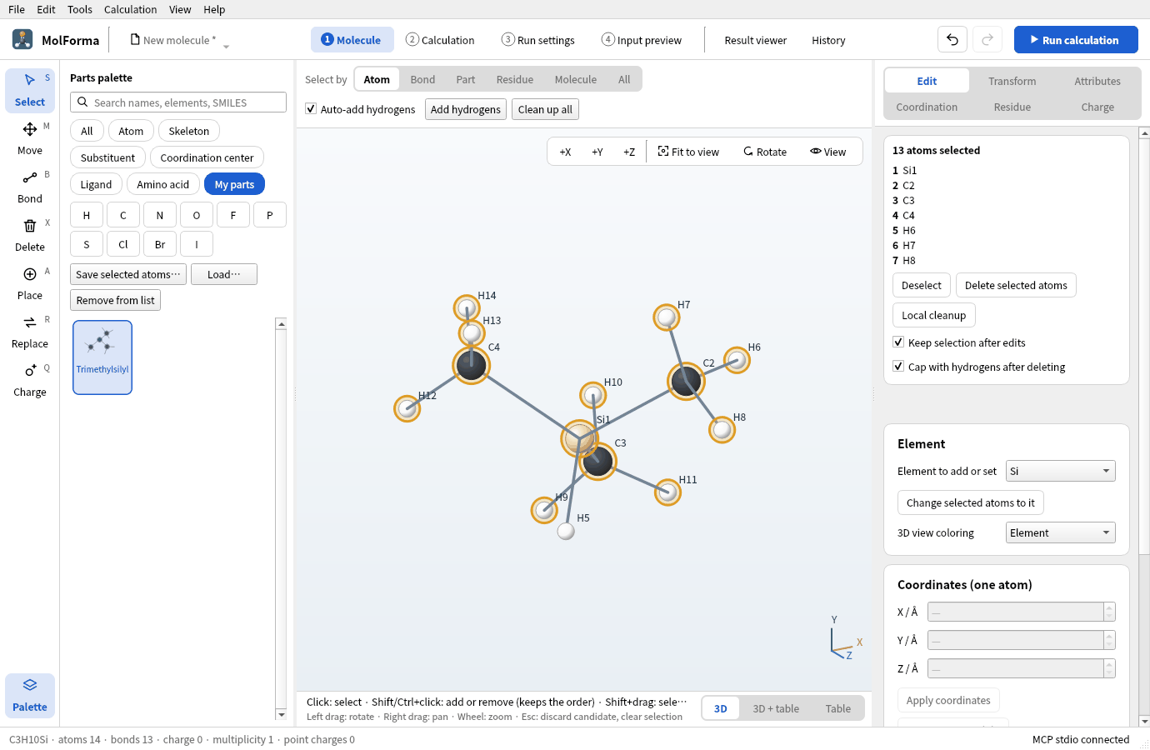Toggle Auto-add hydrogens checkbox
Viewport: 1150px width, 750px height.
click(311, 109)
